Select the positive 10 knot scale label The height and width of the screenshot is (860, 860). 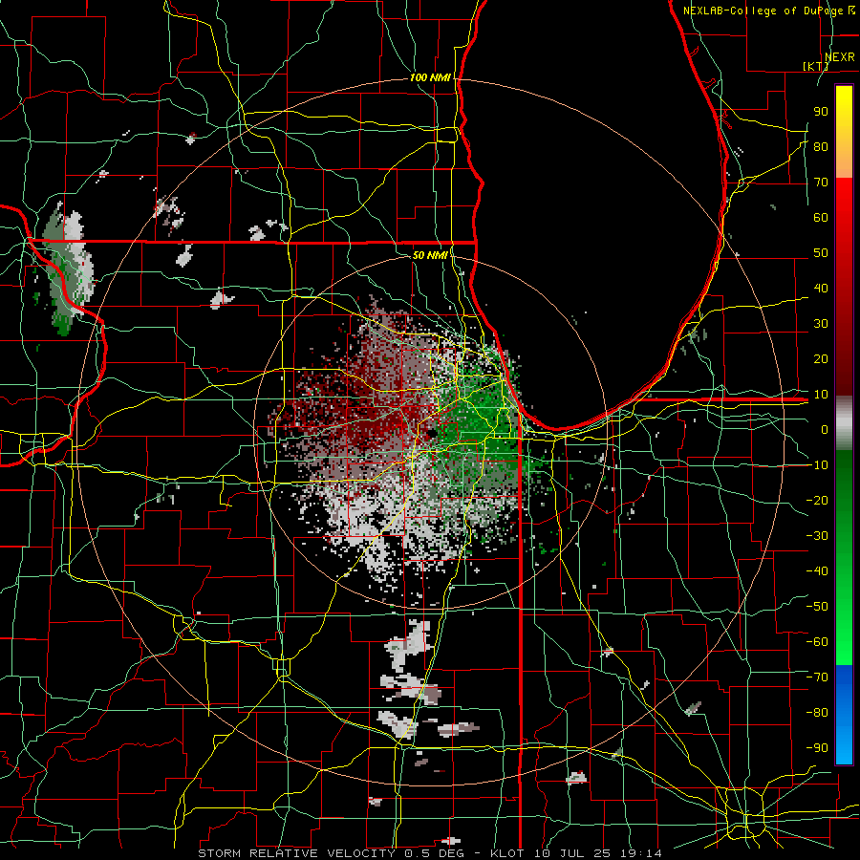pyautogui.click(x=821, y=395)
